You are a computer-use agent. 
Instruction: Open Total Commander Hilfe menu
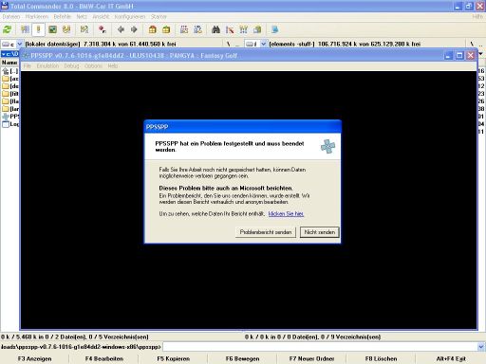[x=477, y=16]
